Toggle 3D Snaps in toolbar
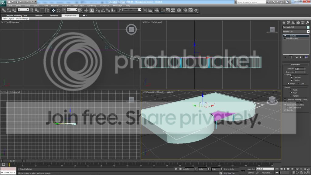 pos(98,10)
